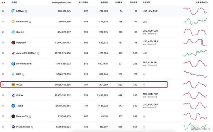
Task: Select the ProBit Global logo icon
Action: click(x=13, y=127)
